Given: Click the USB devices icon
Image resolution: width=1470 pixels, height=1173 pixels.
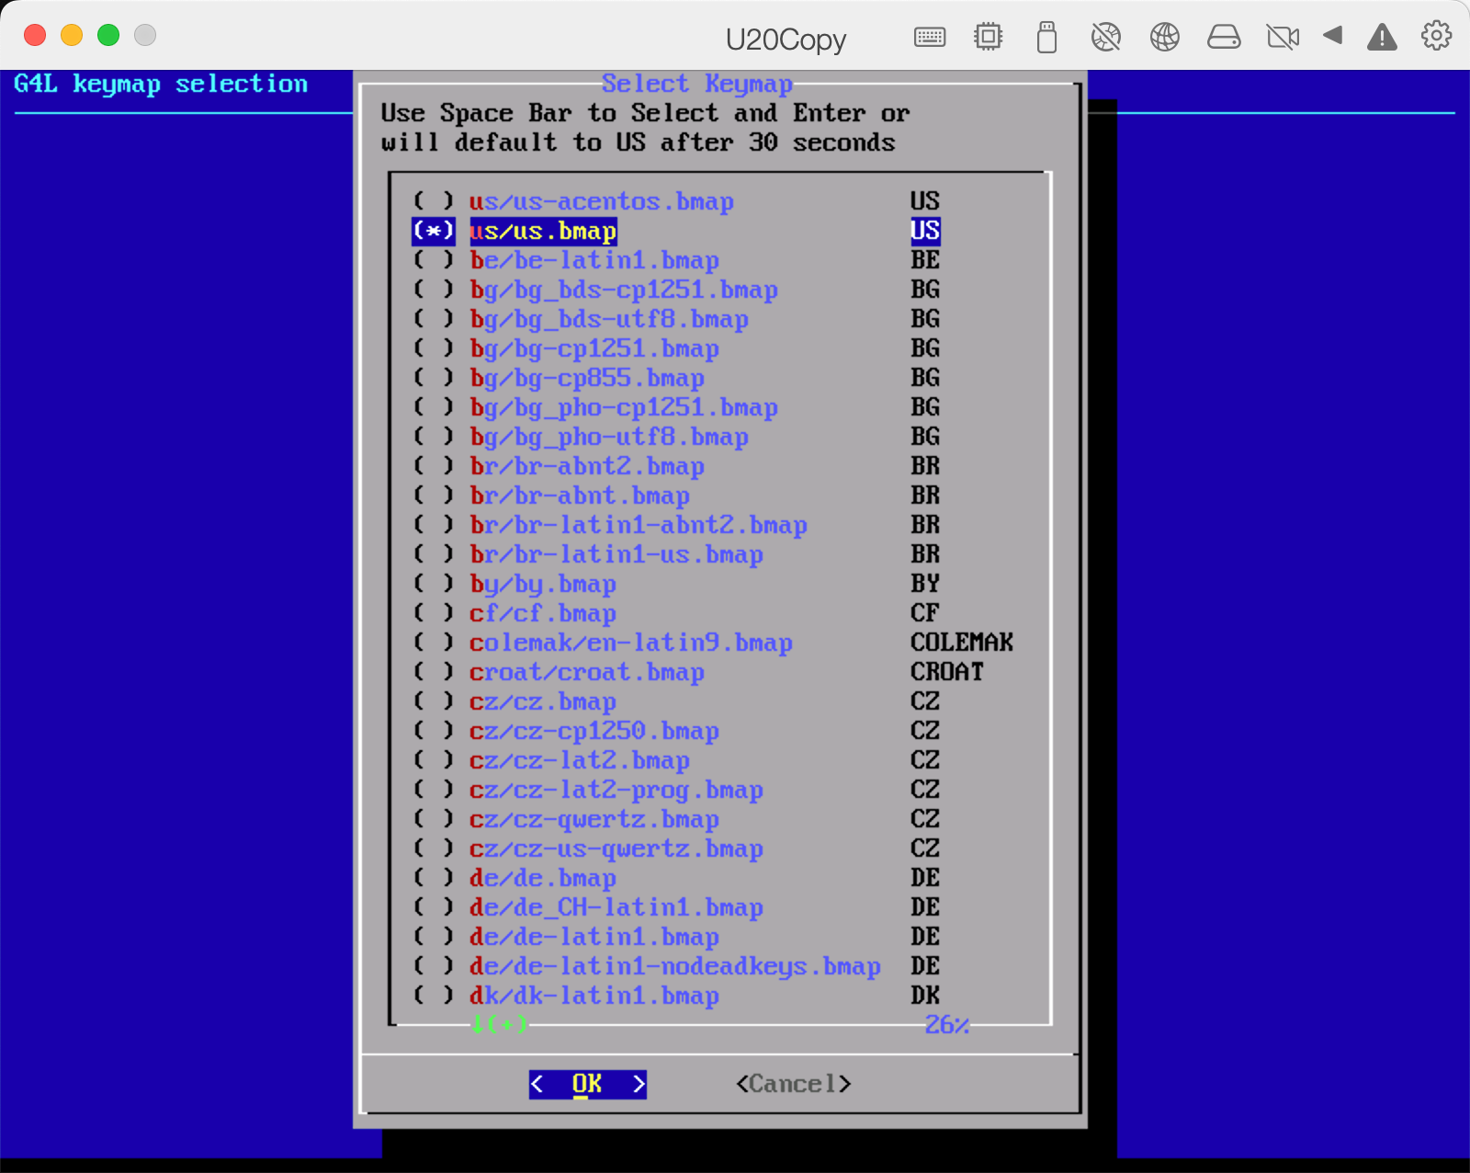Looking at the screenshot, I should [x=1046, y=37].
